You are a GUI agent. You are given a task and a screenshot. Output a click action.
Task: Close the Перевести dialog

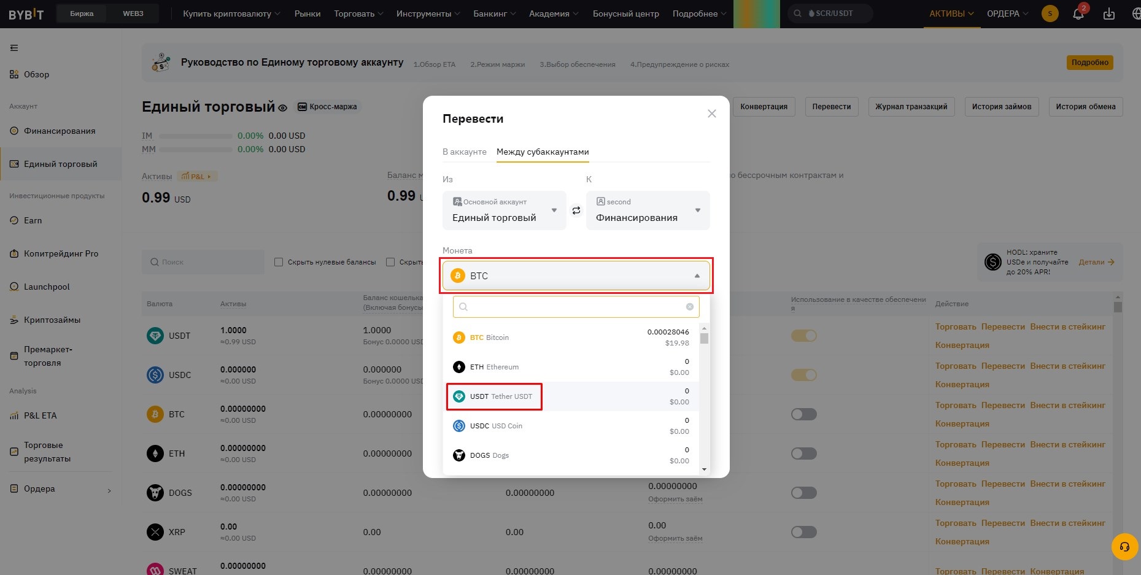[711, 114]
